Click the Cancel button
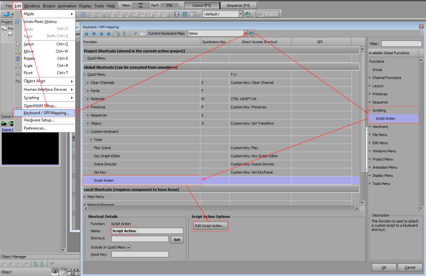This screenshot has width=426, height=276. click(x=410, y=267)
